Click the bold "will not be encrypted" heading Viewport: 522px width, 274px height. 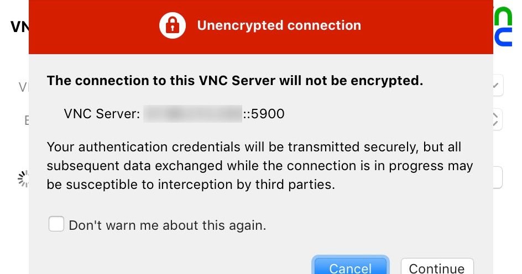[234, 81]
